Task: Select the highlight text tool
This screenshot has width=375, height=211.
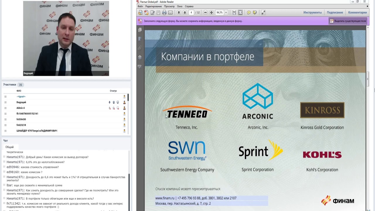Action: [255, 13]
